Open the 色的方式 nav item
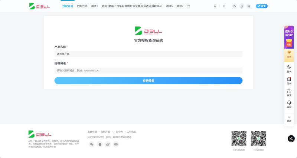Screen dimensions: 297x158 [82, 6]
